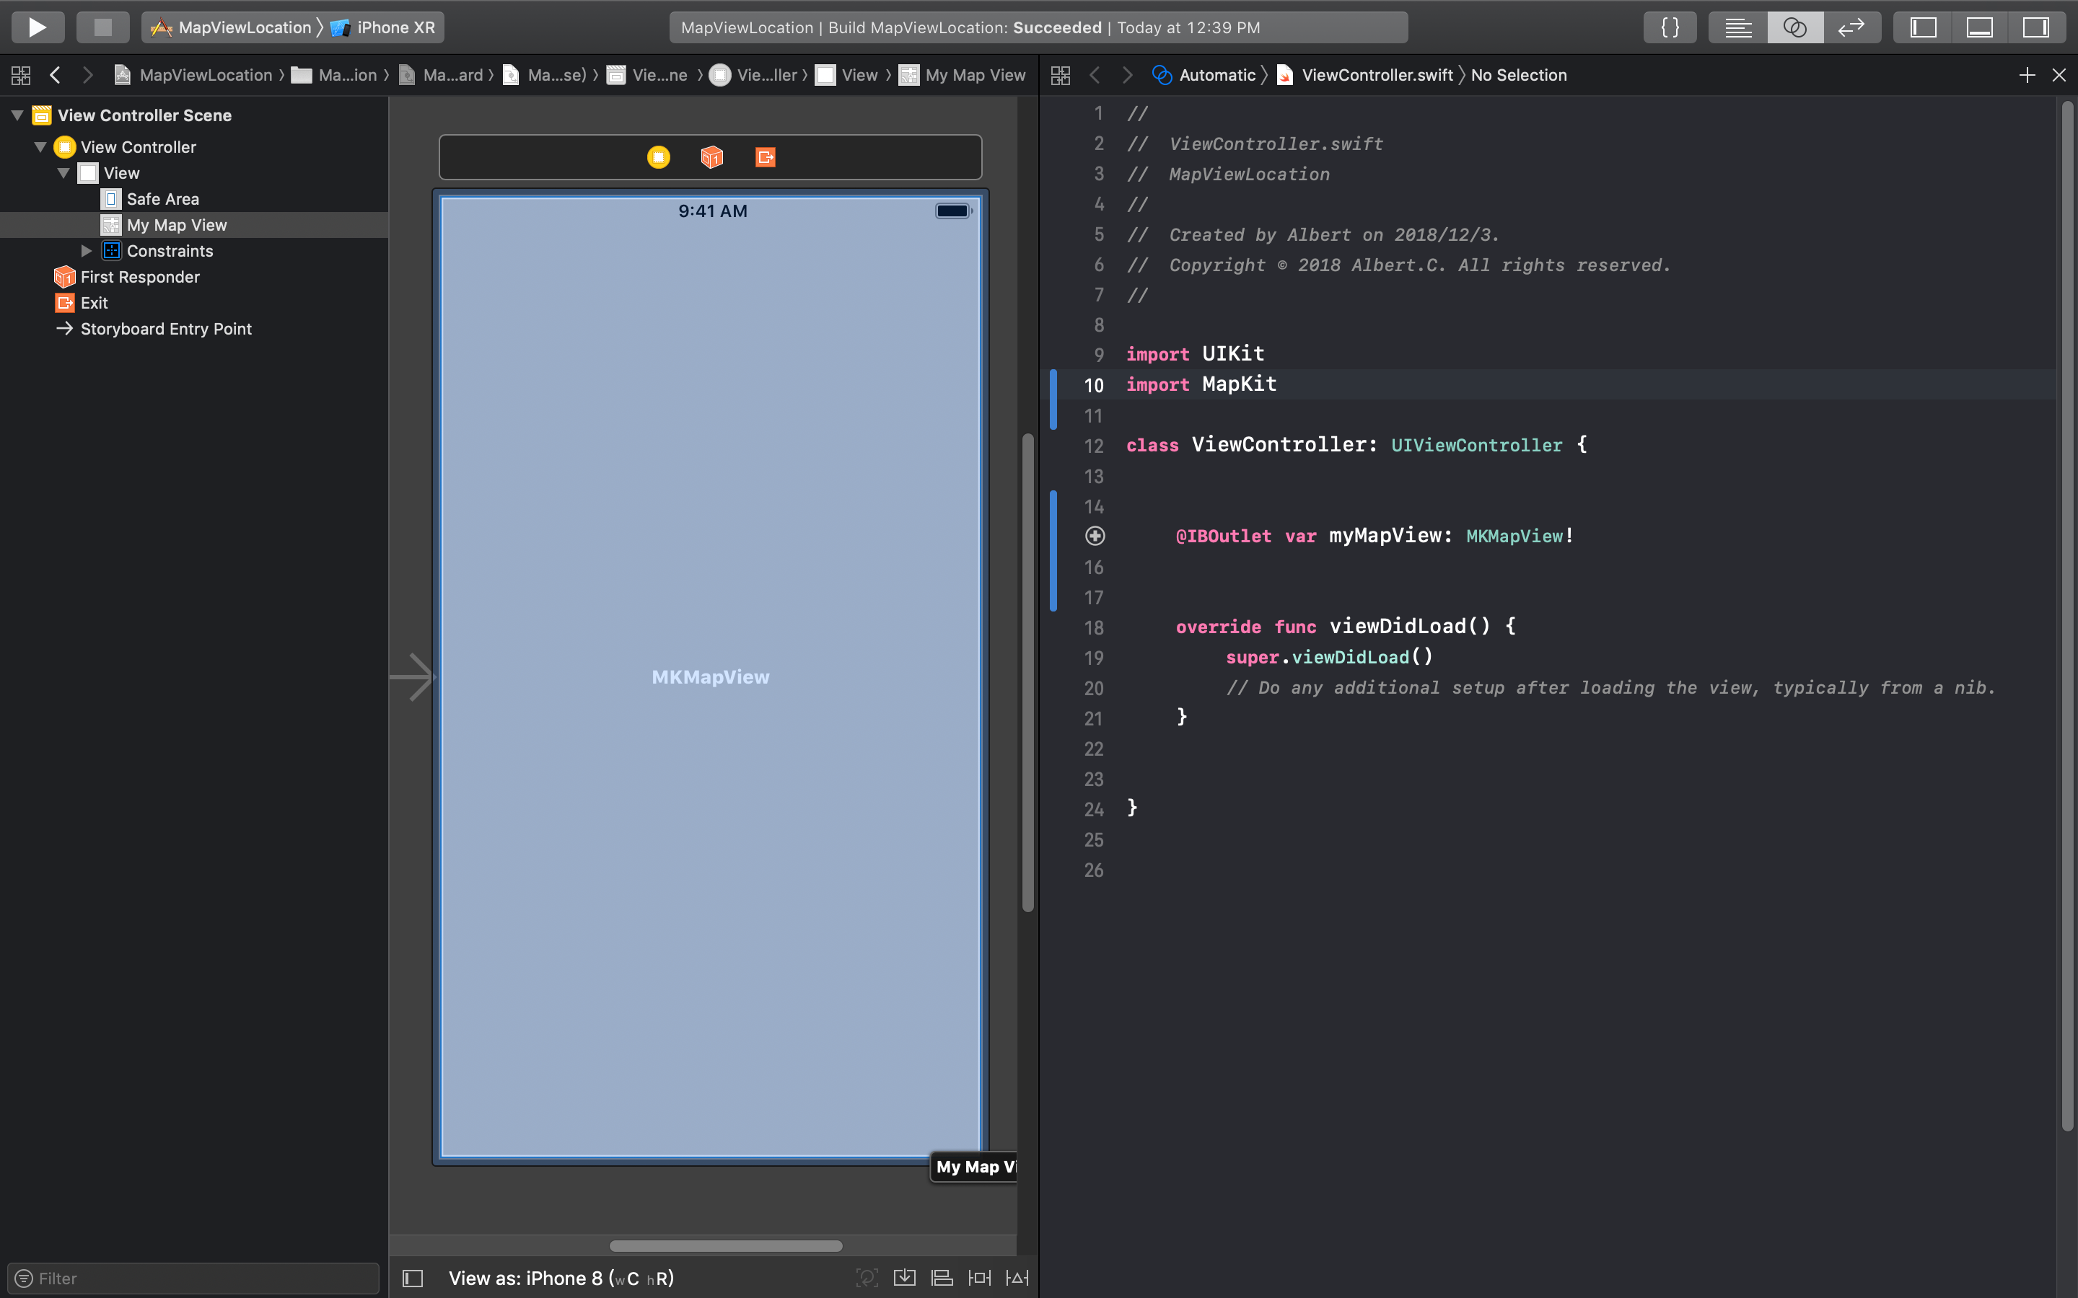Screen dimensions: 2078x1298
Task: Click Update Frames button
Action: [x=867, y=1279]
